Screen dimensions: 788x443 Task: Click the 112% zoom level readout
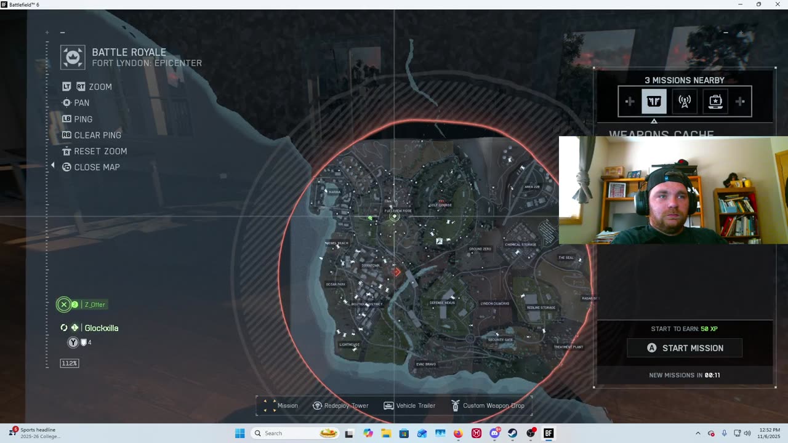click(x=70, y=364)
